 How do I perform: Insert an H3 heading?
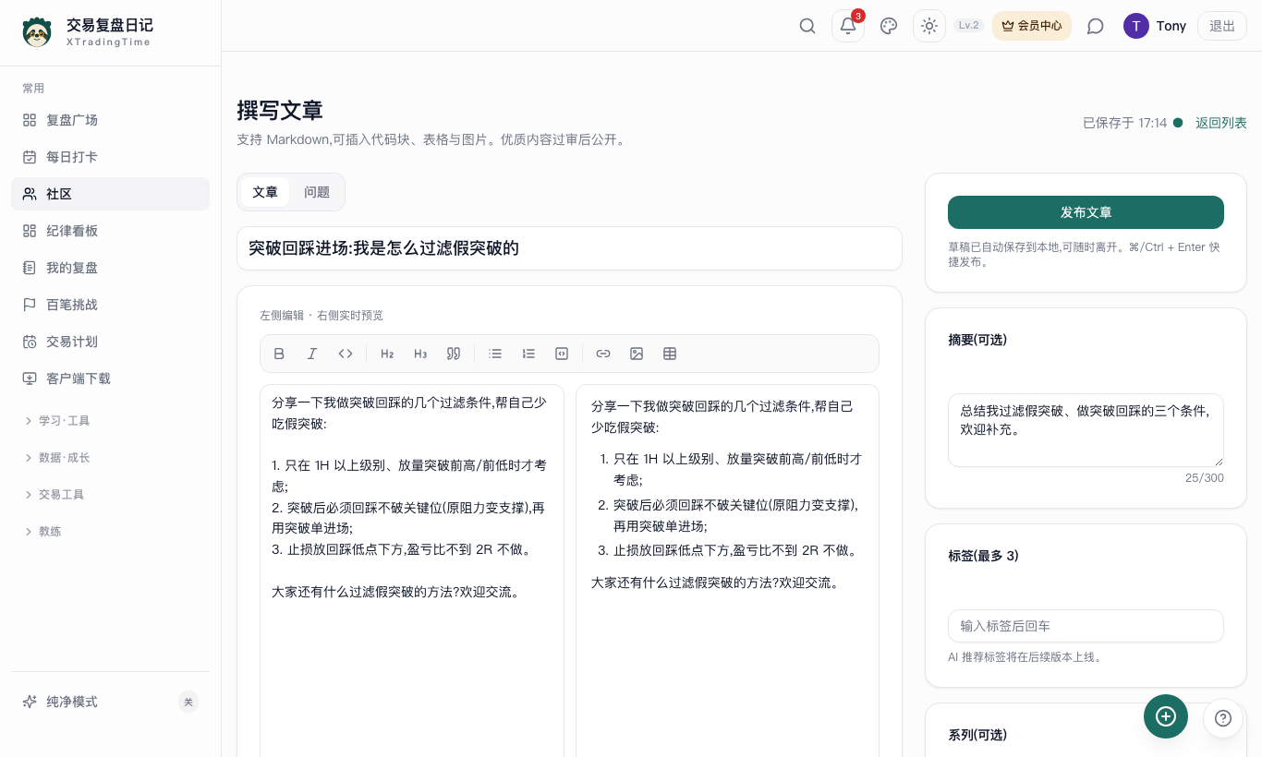pyautogui.click(x=420, y=354)
